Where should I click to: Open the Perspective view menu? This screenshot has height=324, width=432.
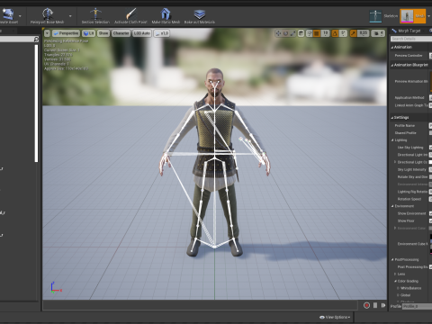tap(66, 33)
